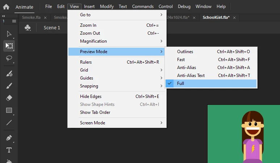Collapse the tools panel with double arrows
This screenshot has width=280, height=163.
pos(4,16)
